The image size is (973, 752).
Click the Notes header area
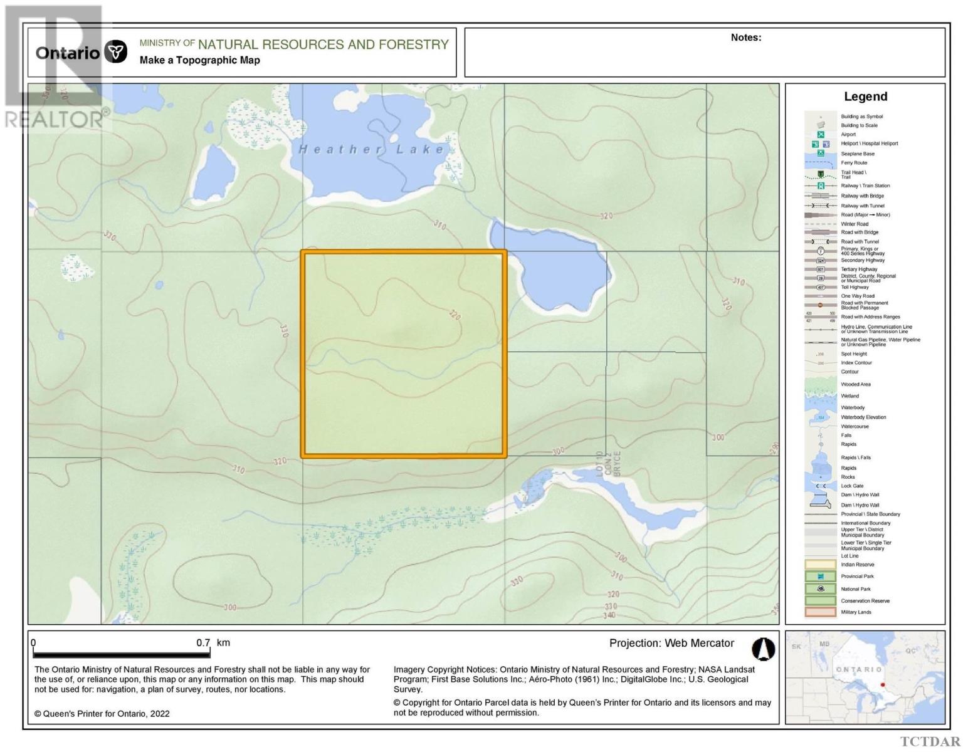click(x=745, y=38)
